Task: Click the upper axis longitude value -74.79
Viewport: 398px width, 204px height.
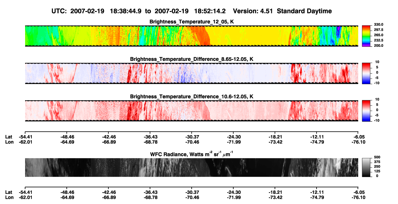Action: click(317, 142)
